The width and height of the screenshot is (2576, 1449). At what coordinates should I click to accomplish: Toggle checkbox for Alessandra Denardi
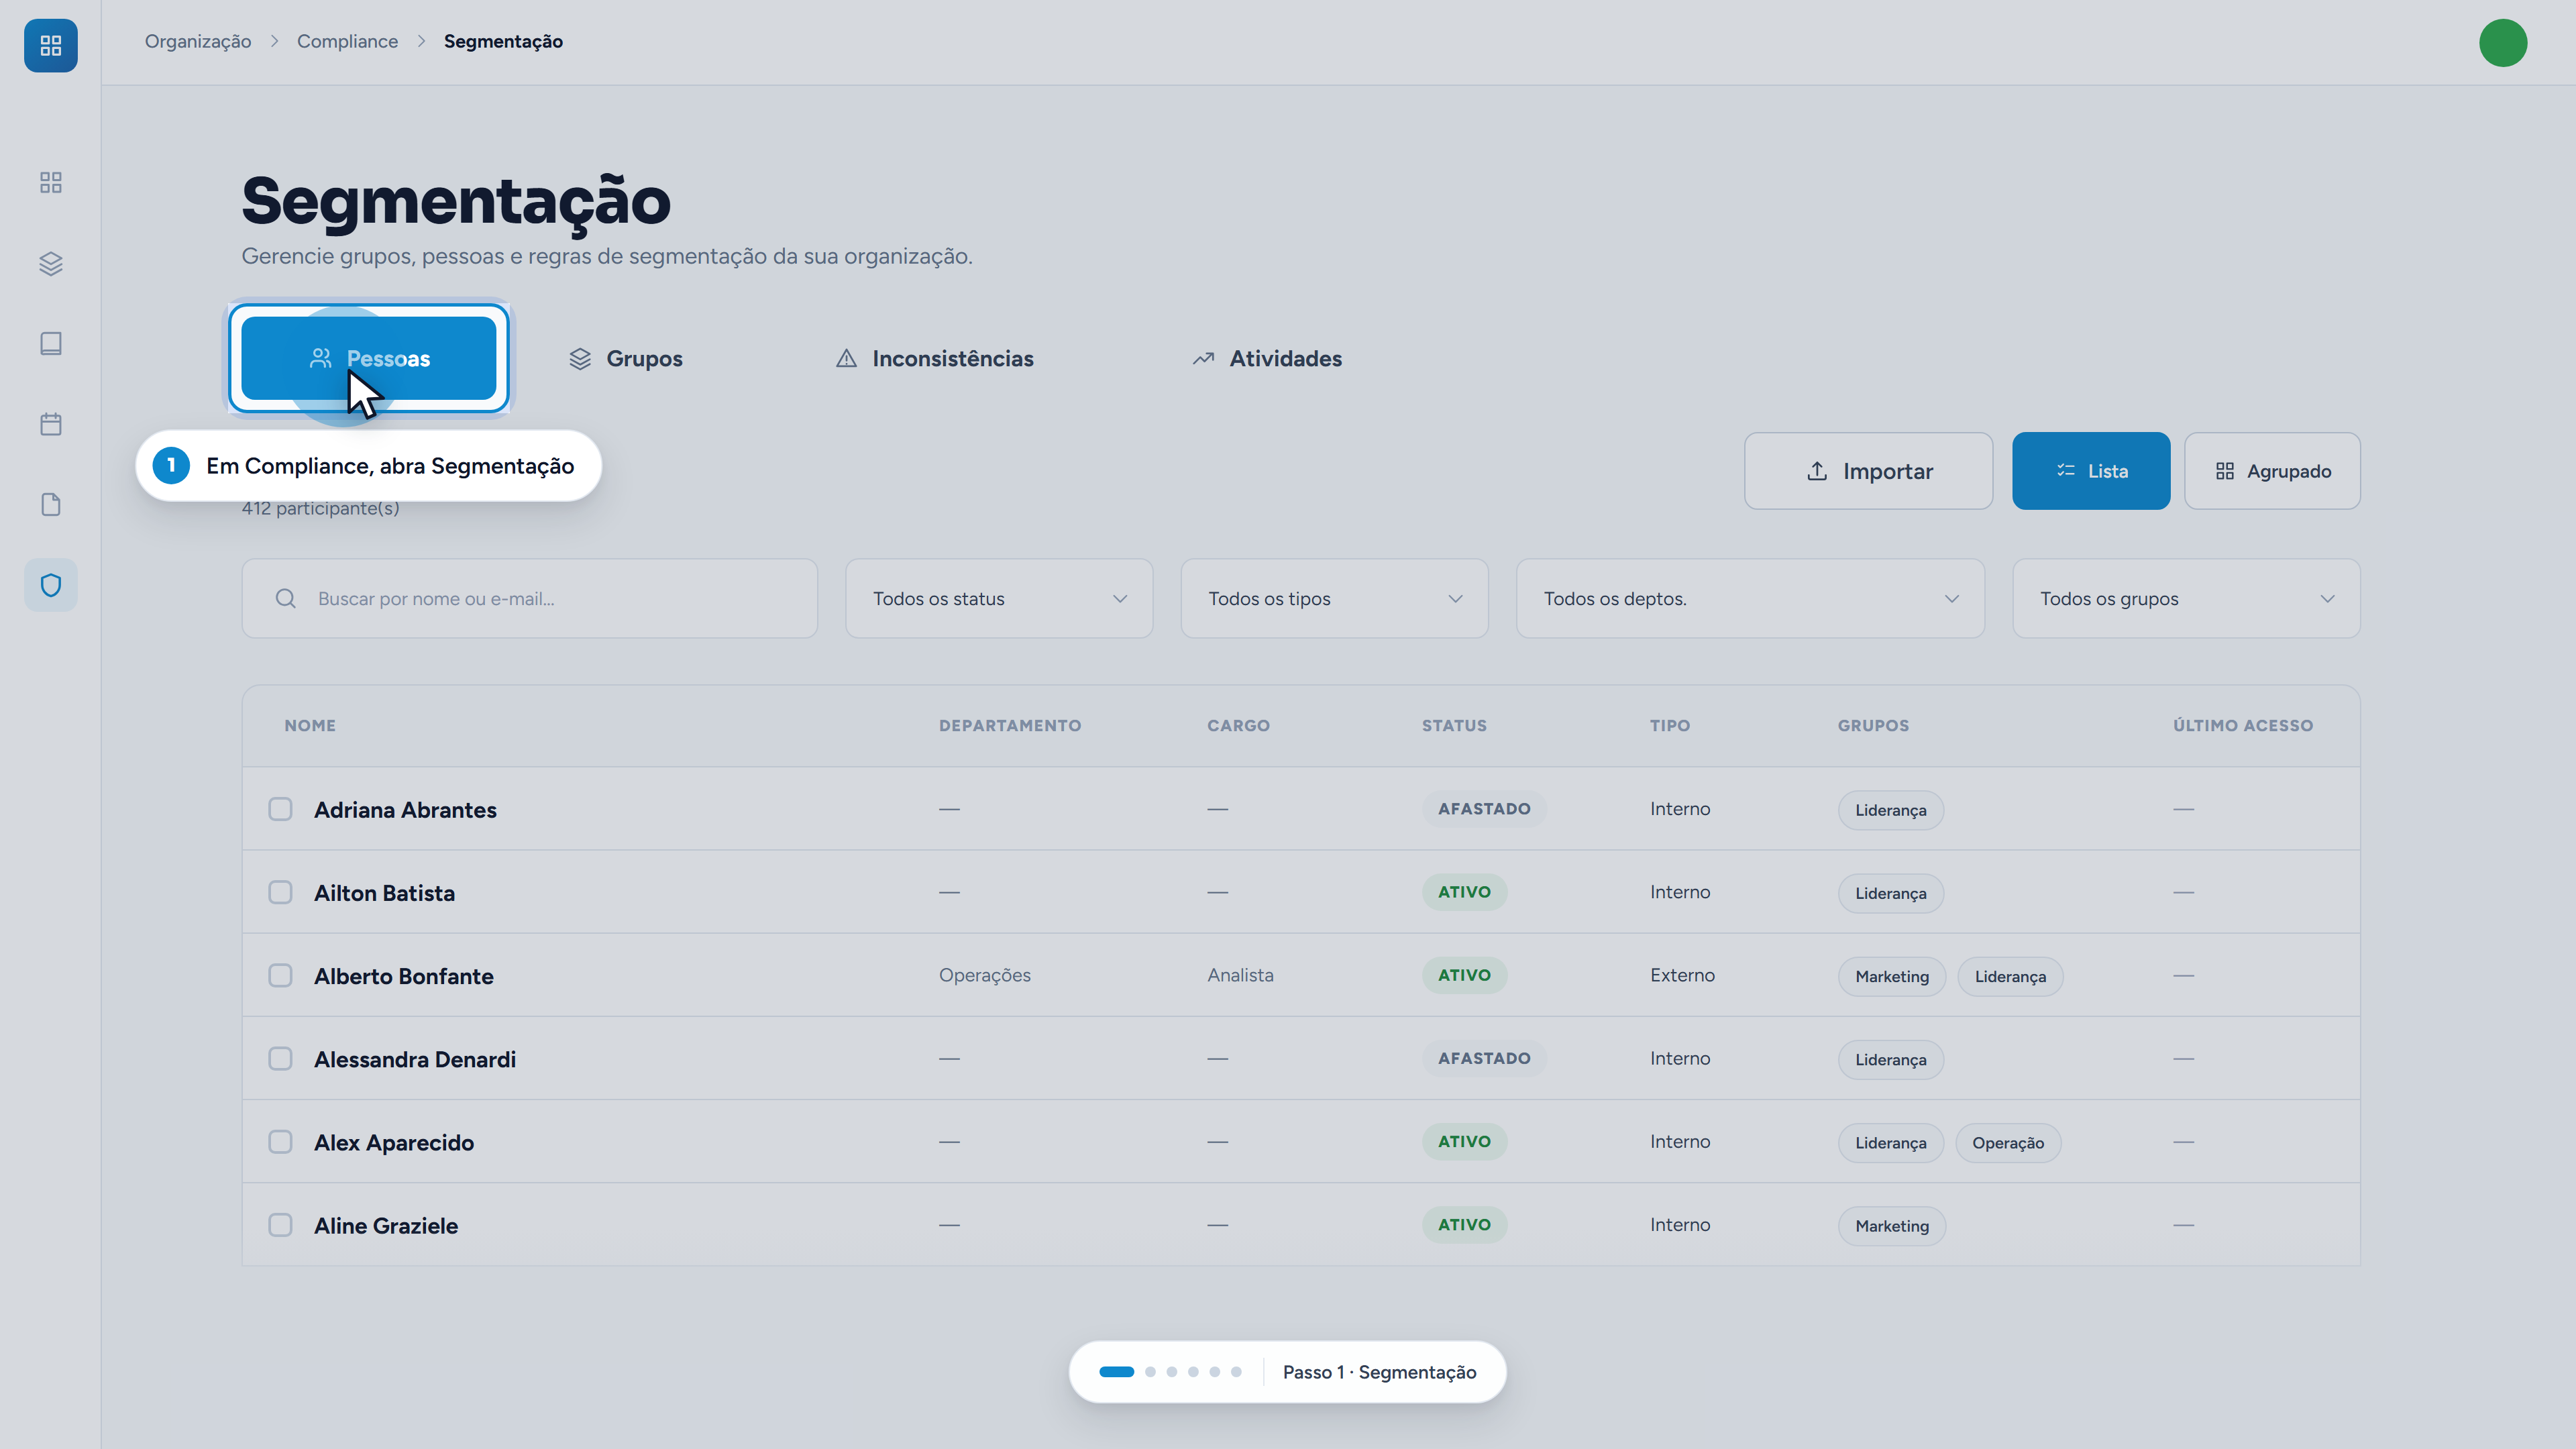pos(280,1058)
